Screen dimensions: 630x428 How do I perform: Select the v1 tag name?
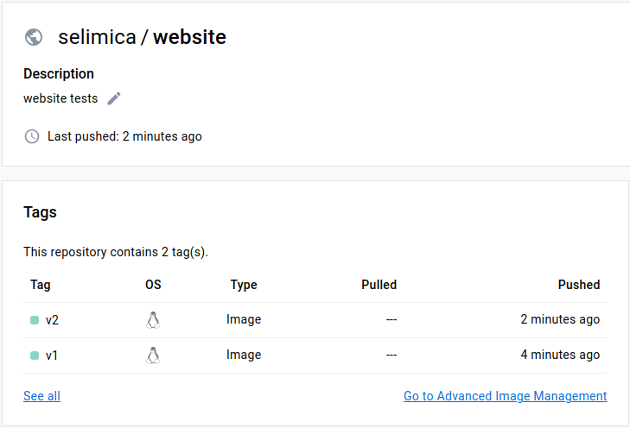[x=52, y=356]
